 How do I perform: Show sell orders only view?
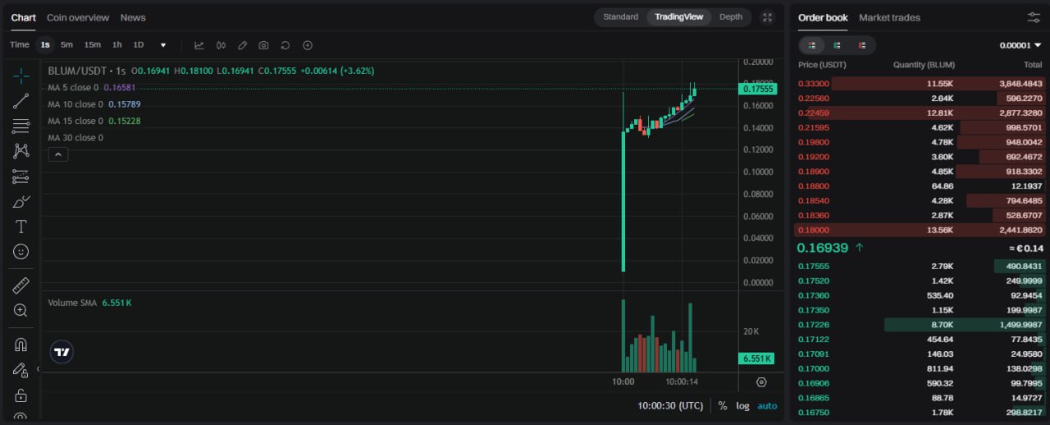point(861,45)
